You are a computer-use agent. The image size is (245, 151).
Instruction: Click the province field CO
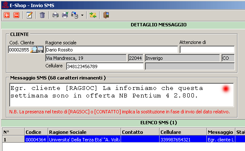[x=228, y=58]
